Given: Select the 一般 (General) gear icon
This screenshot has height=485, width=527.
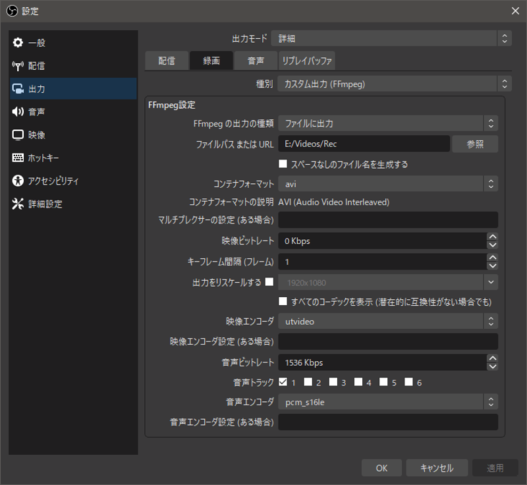Looking at the screenshot, I should [18, 43].
